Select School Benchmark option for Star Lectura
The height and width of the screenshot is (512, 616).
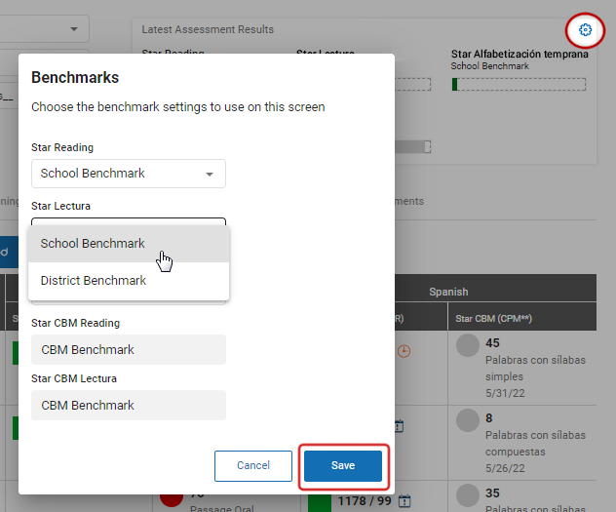(129, 244)
